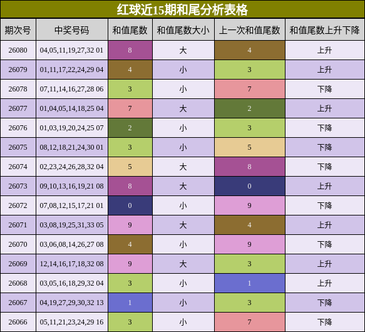This screenshot has height=332, width=365.
Task: Click purple 和值尾数 cell 8 in row 26080
Action: tap(130, 50)
